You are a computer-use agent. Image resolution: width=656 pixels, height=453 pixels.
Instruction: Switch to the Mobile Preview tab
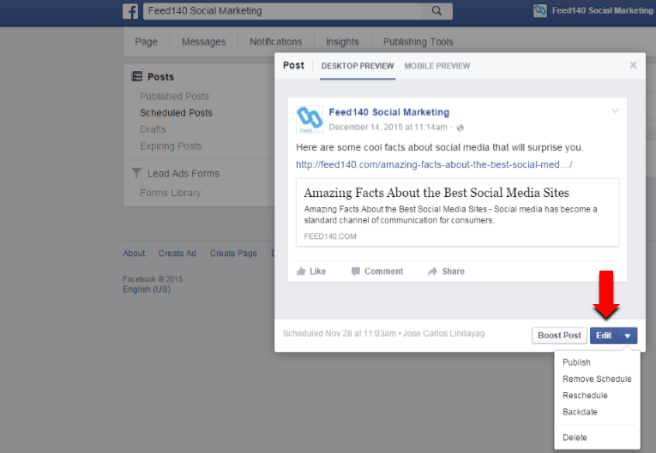tap(437, 66)
